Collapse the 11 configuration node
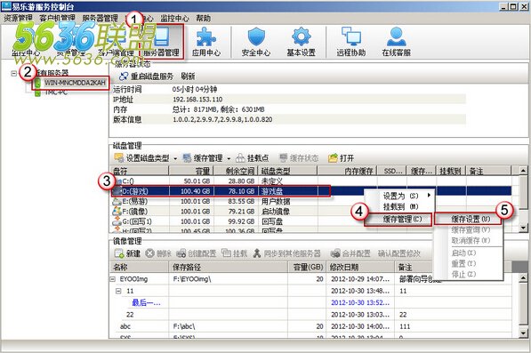The height and width of the screenshot is (353, 531). pos(118,291)
